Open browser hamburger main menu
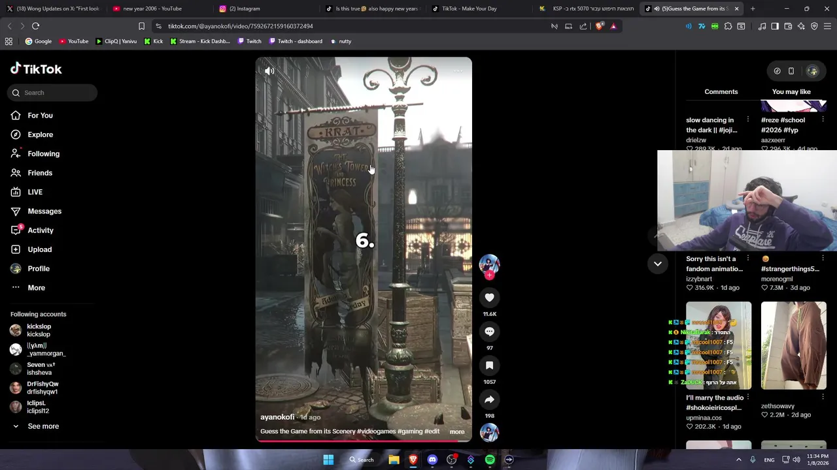This screenshot has width=837, height=470. tap(827, 26)
